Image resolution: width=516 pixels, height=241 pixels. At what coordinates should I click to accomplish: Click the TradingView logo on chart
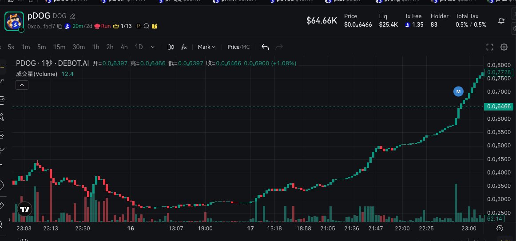(x=24, y=209)
